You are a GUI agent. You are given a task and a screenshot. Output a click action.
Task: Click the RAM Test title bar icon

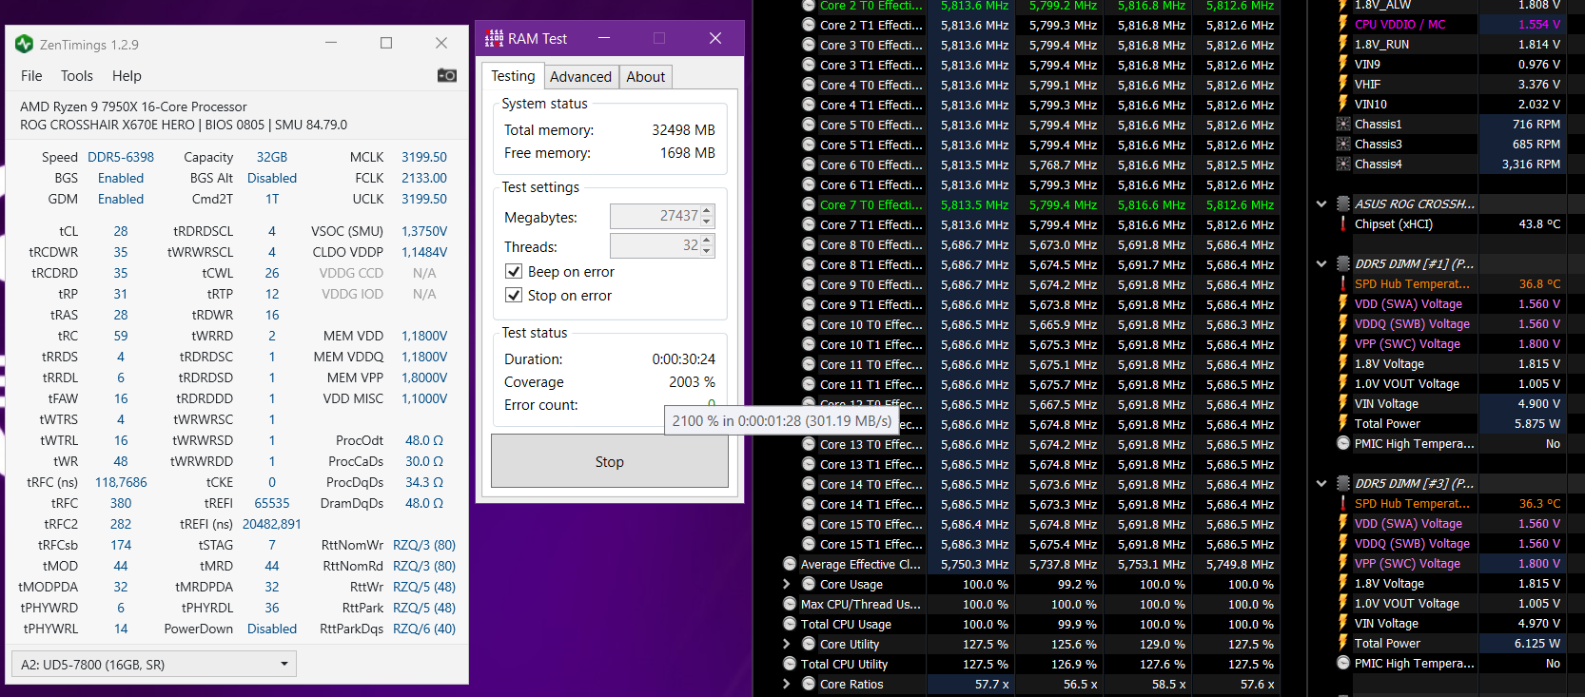(x=494, y=38)
